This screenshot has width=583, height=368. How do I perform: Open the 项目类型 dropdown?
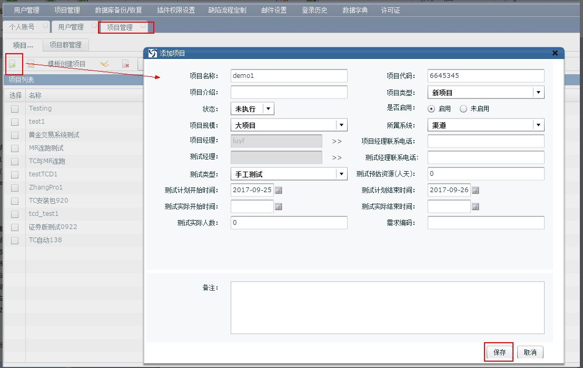[x=538, y=92]
